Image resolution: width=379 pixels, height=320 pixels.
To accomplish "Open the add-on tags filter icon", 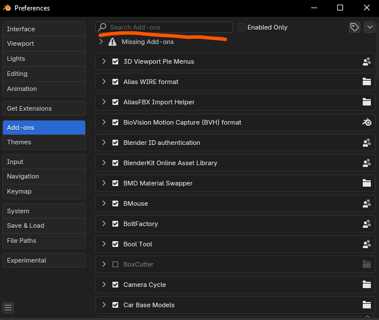I will 355,27.
